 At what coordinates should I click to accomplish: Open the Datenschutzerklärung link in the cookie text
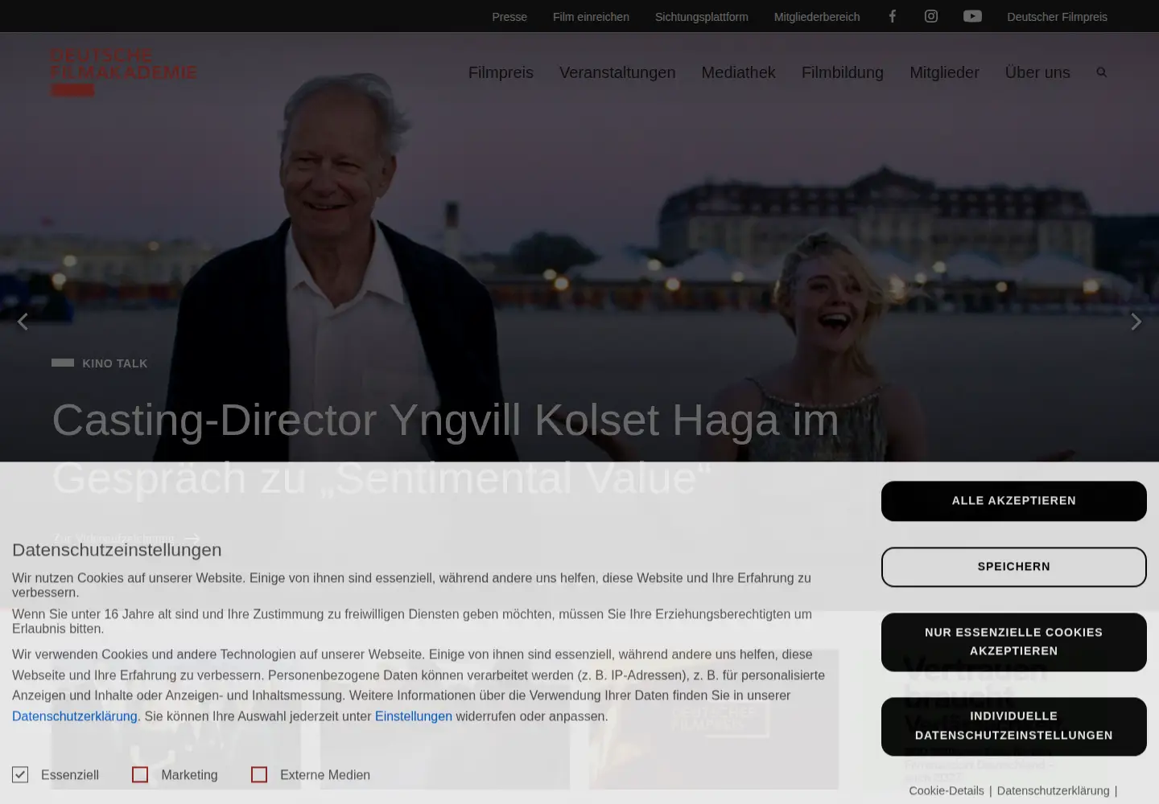pyautogui.click(x=75, y=716)
